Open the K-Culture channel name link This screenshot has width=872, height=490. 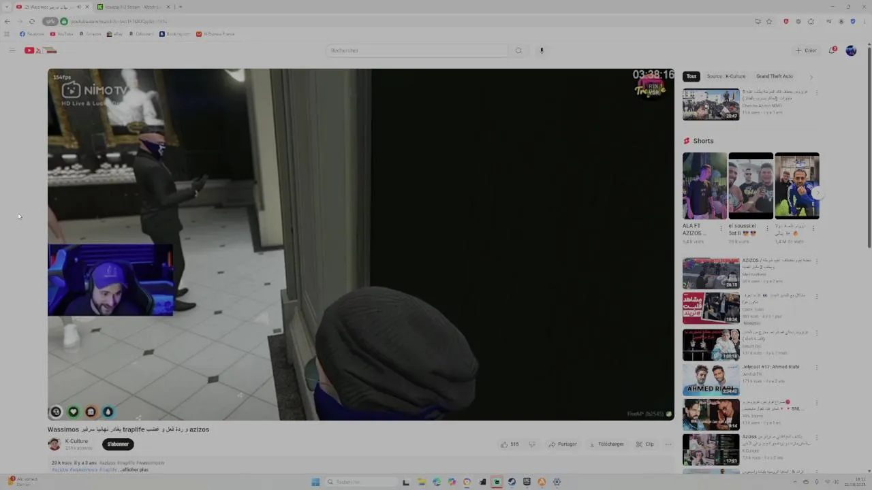(x=76, y=441)
